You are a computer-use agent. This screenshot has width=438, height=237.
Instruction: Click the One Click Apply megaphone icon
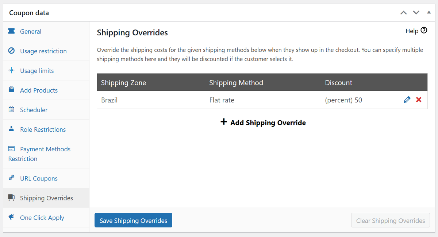click(11, 217)
